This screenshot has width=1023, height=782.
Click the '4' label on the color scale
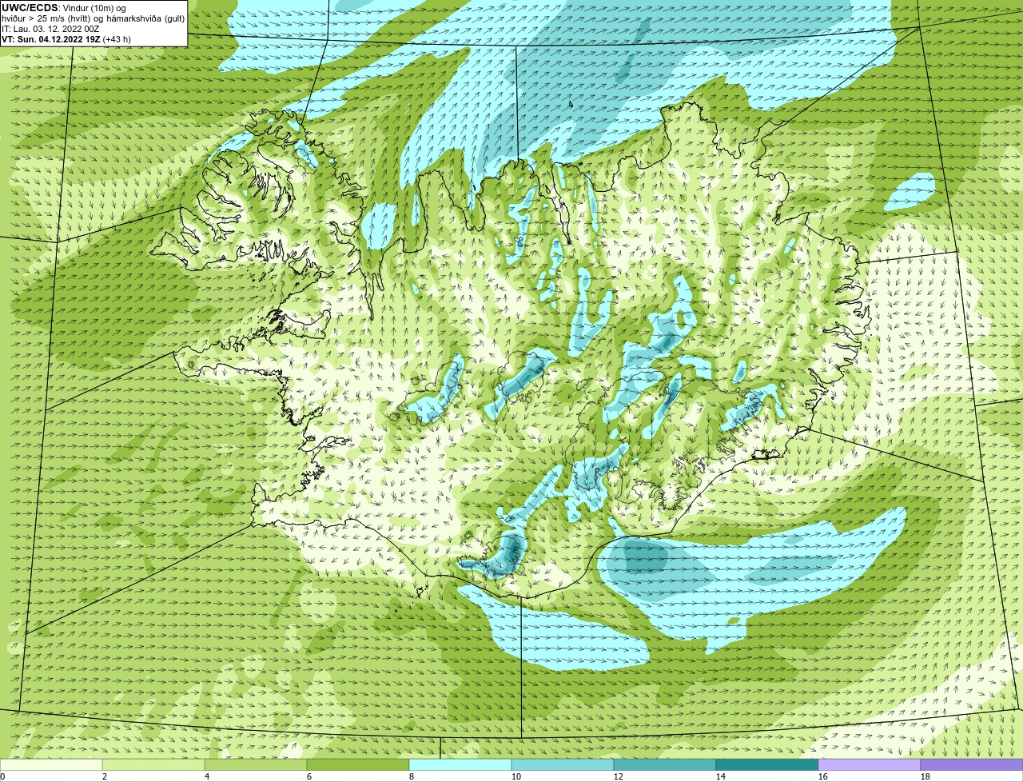pos(207,776)
